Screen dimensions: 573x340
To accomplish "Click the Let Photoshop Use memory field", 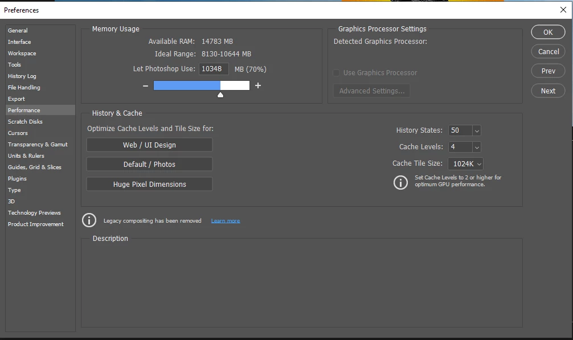I will 214,69.
